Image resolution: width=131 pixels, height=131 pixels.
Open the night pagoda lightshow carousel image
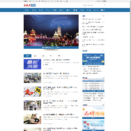pyautogui.click(x=51, y=31)
